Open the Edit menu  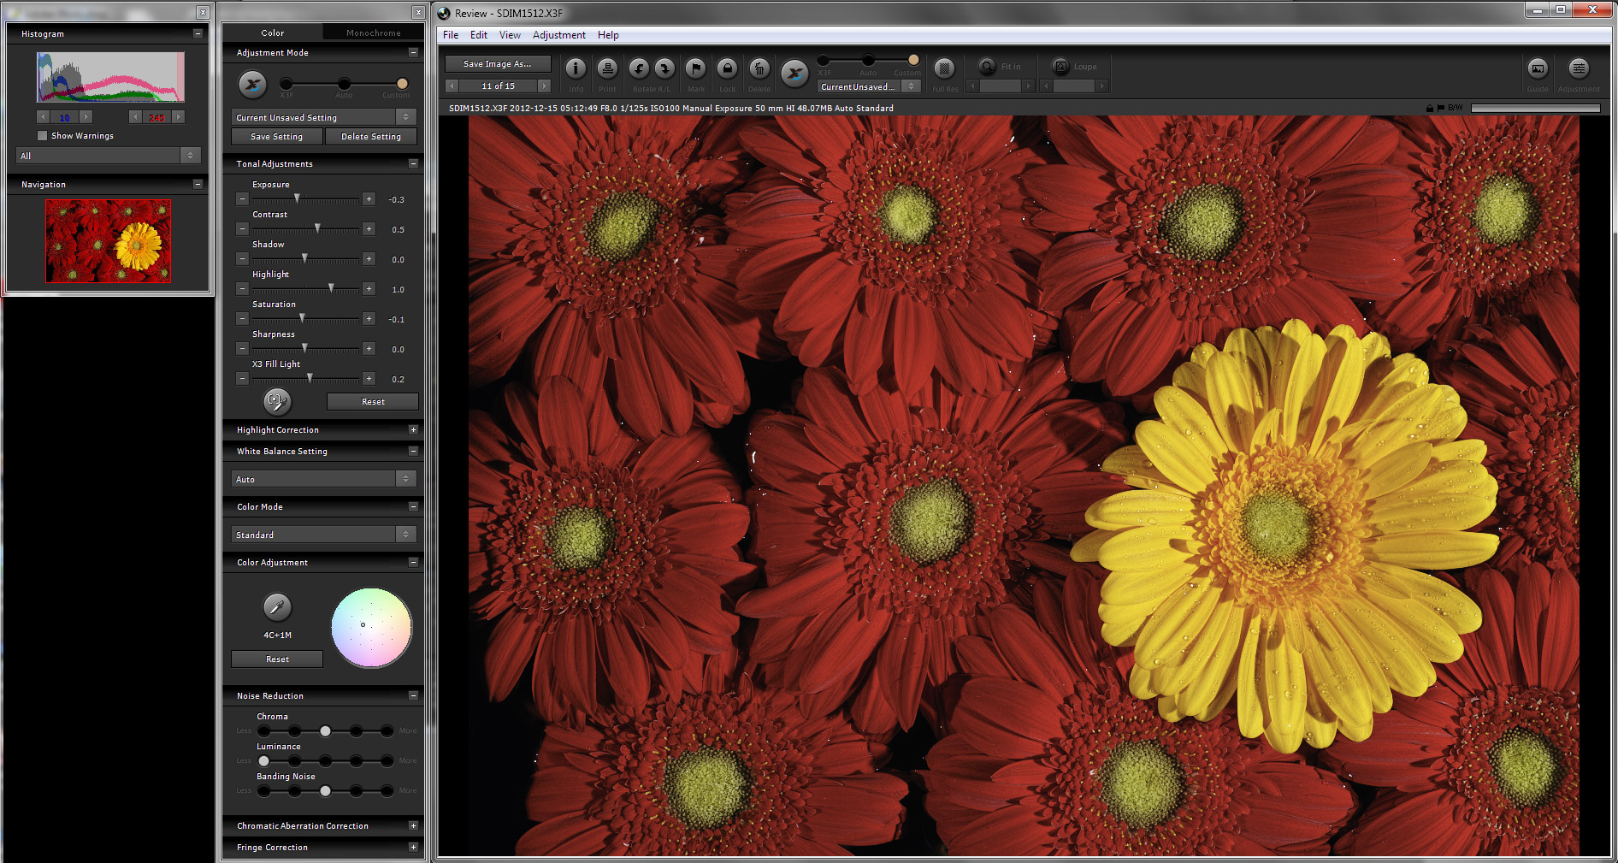click(479, 35)
